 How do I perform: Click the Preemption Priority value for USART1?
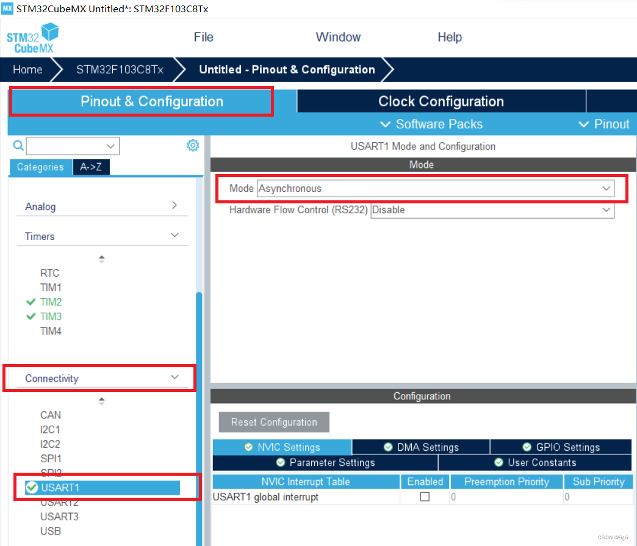506,497
